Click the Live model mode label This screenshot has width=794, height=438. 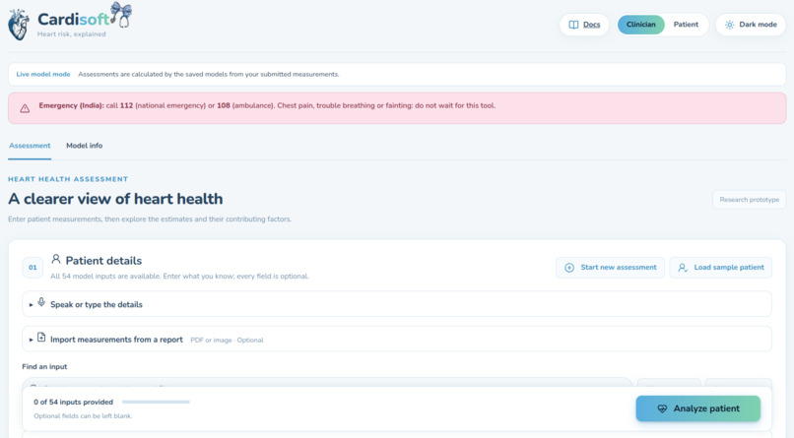43,75
